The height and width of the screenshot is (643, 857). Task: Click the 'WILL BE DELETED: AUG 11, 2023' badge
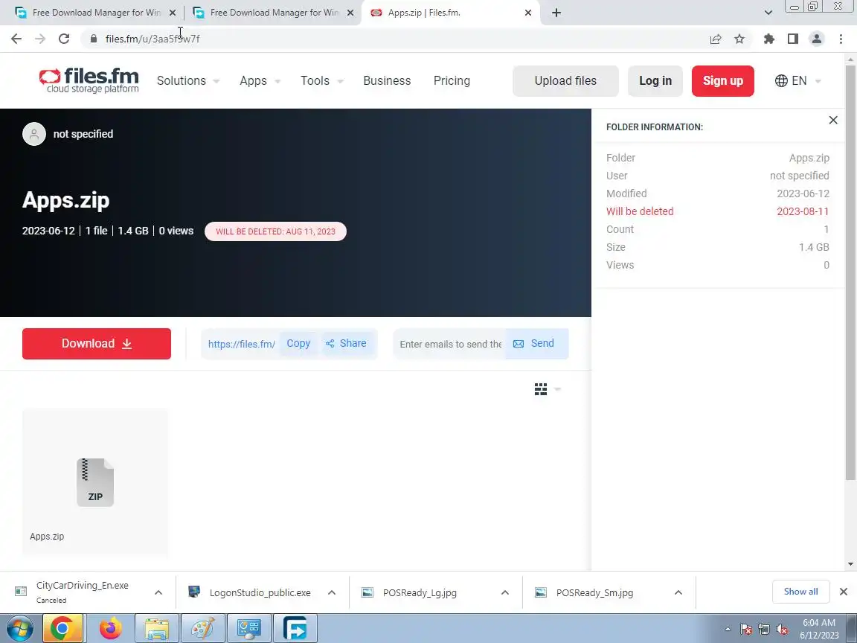coord(275,231)
